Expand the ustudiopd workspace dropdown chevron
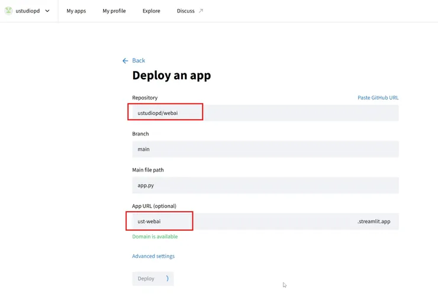Screen dimensions: 438x298 (x=47, y=11)
